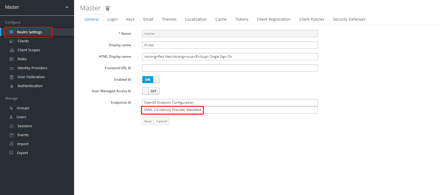Open the Security Defenses tab
Viewport: 446px width, 195px height.
[x=349, y=19]
